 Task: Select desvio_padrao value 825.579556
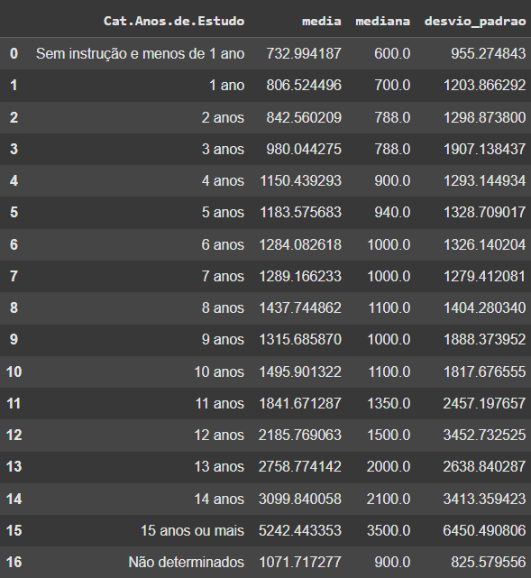(x=489, y=563)
